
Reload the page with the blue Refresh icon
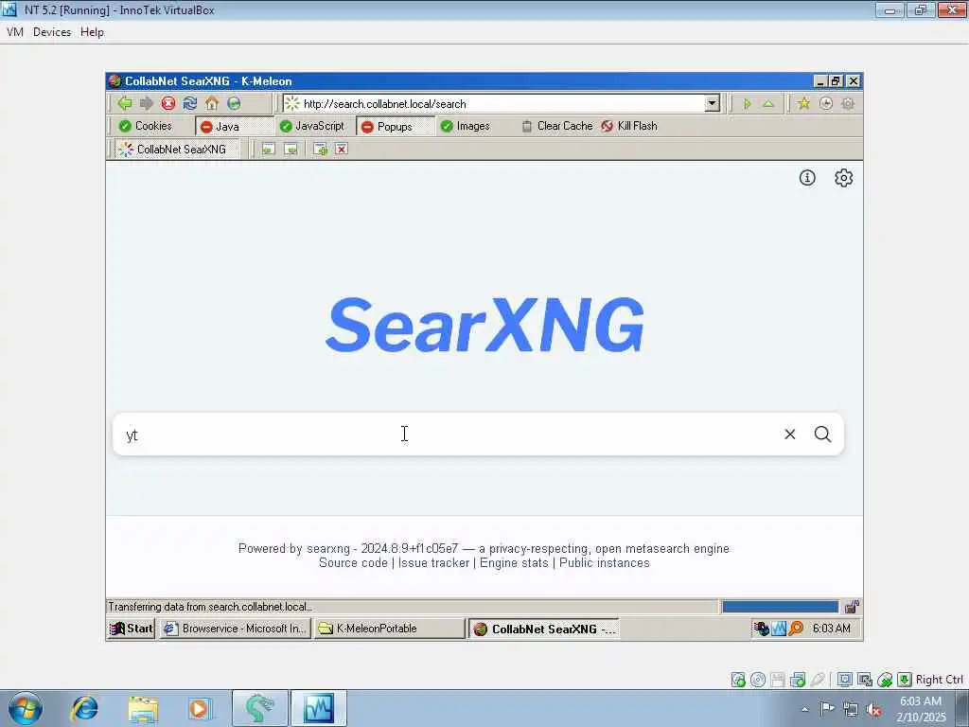[x=189, y=103]
